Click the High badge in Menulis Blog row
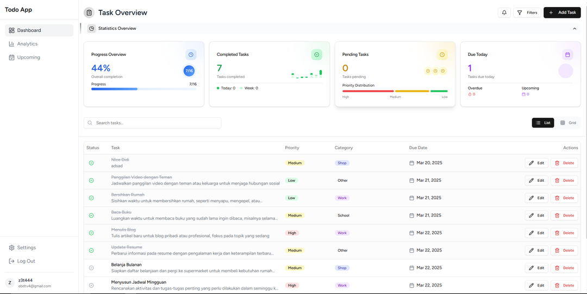Image resolution: width=587 pixels, height=294 pixels. (x=292, y=233)
